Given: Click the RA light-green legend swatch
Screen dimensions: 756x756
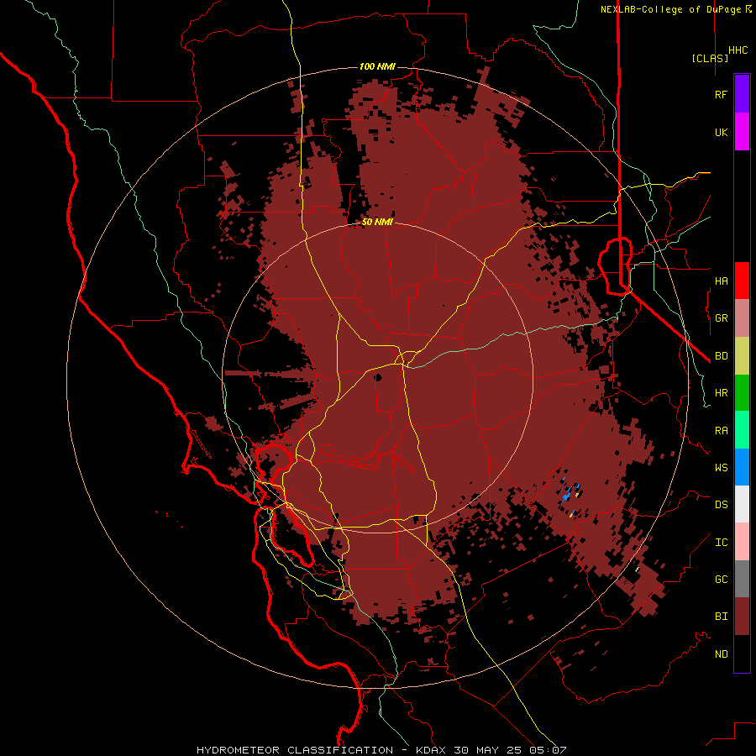Looking at the screenshot, I should (742, 430).
